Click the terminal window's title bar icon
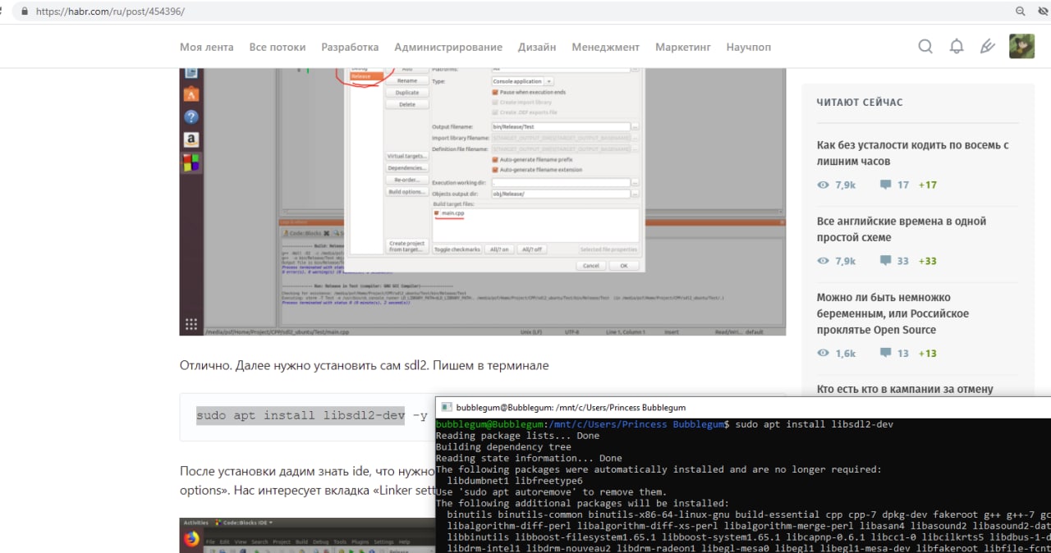This screenshot has width=1051, height=553. [x=446, y=407]
